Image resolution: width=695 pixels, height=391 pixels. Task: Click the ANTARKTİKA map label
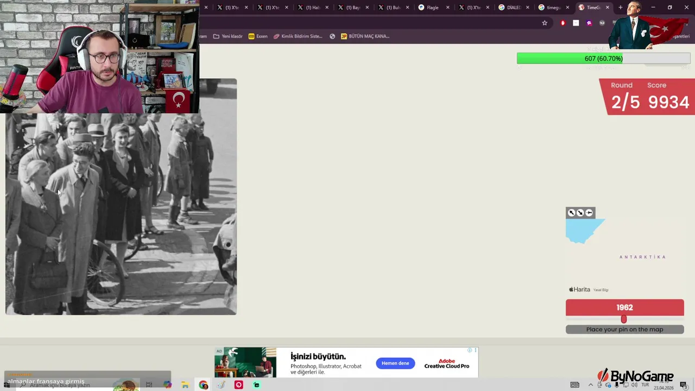click(642, 257)
